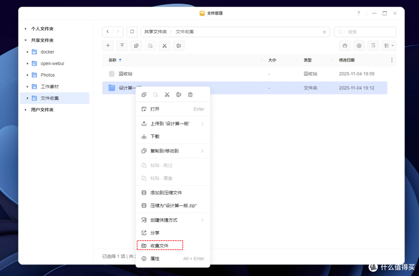Mark this path as favorite with the star
The image size is (419, 276).
(x=324, y=32)
